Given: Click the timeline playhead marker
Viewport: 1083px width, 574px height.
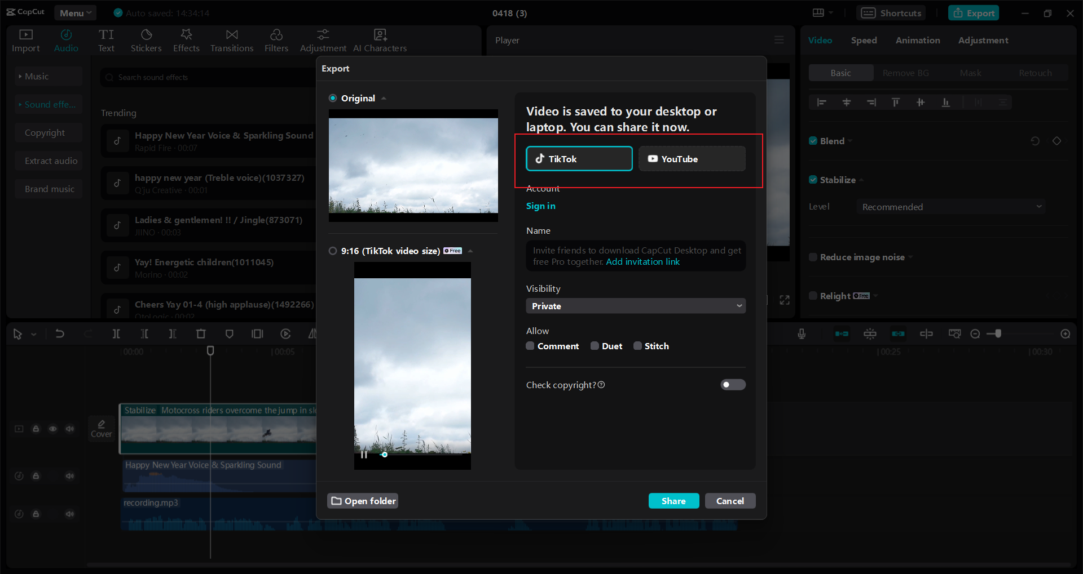Looking at the screenshot, I should 210,350.
